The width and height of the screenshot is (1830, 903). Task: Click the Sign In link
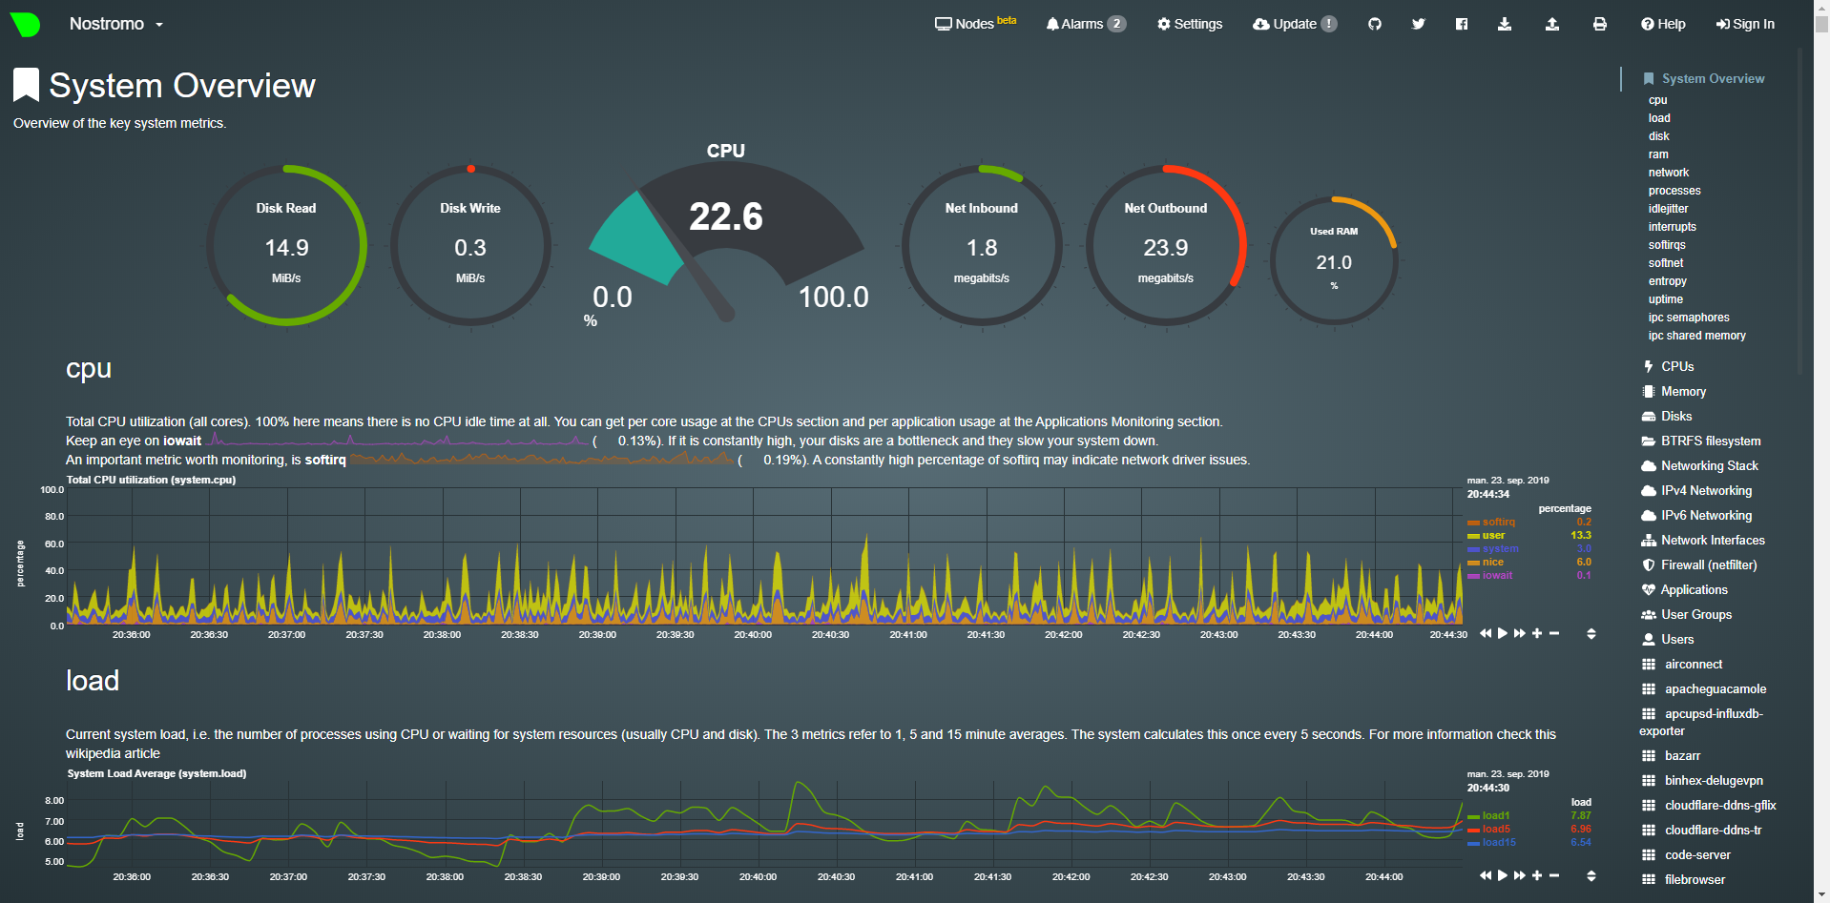pos(1745,24)
